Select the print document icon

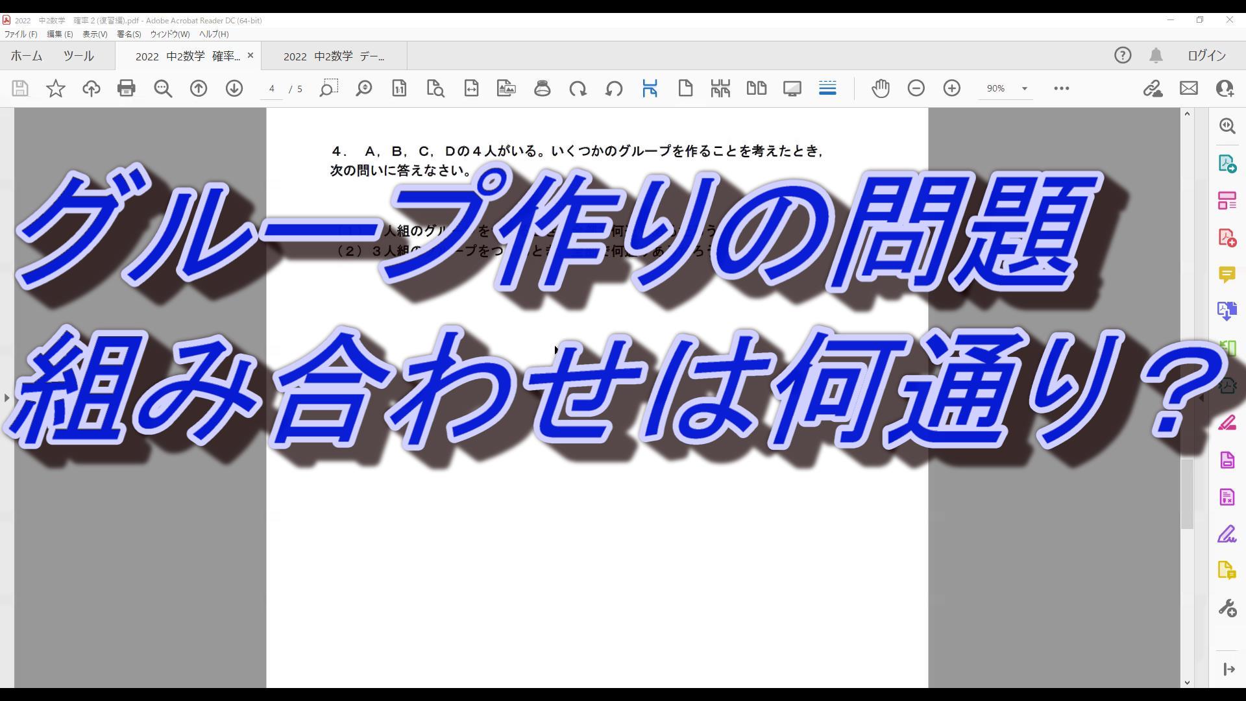[x=126, y=88]
